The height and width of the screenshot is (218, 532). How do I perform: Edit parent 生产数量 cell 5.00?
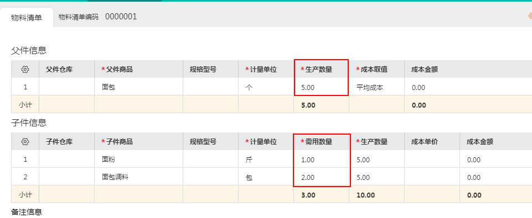(x=321, y=87)
